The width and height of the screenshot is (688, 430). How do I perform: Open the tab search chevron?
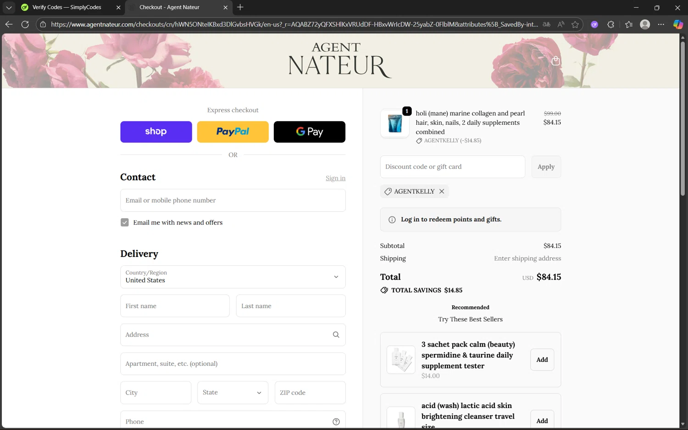tap(9, 7)
